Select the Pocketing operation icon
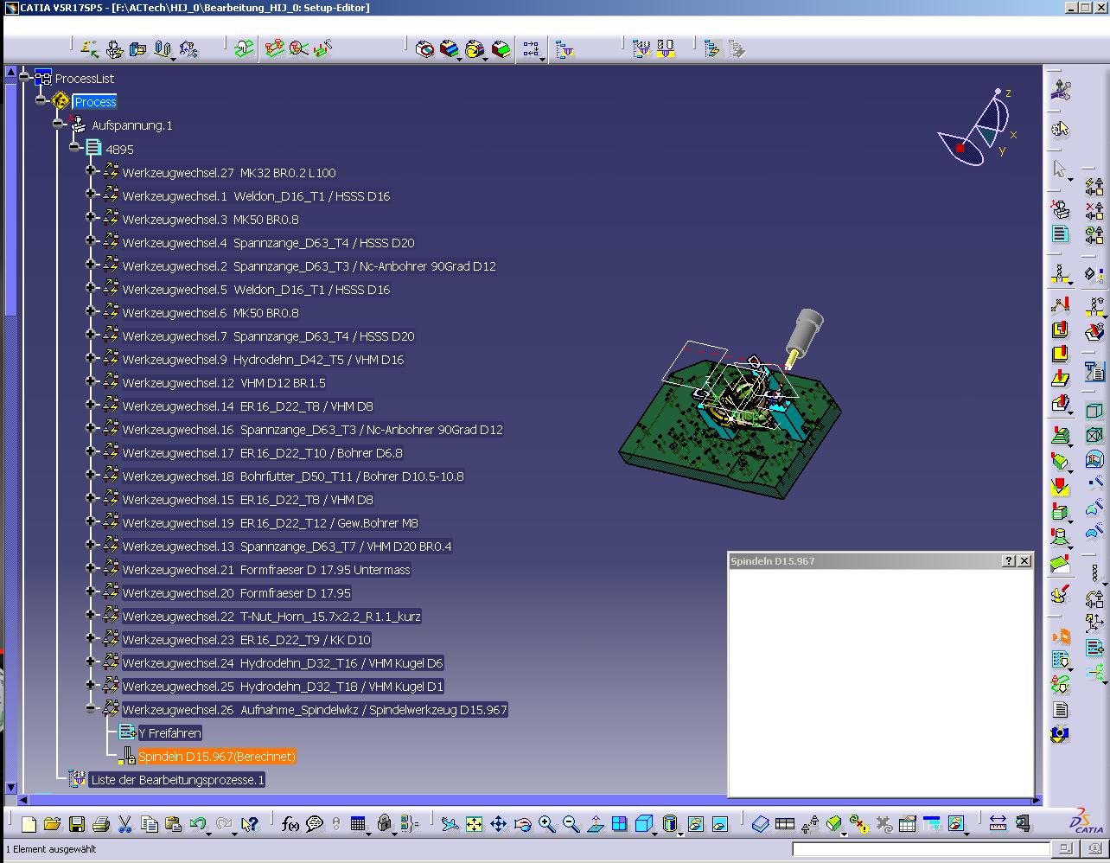1110x863 pixels. [x=1061, y=329]
